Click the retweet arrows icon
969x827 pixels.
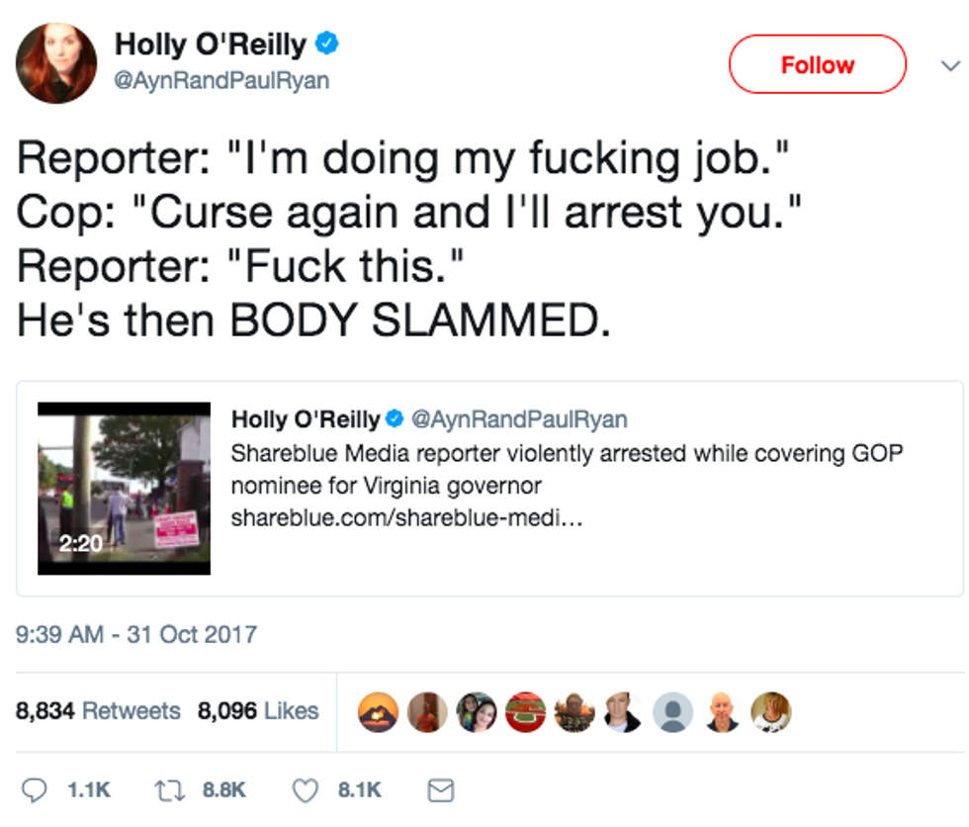pyautogui.click(x=169, y=790)
